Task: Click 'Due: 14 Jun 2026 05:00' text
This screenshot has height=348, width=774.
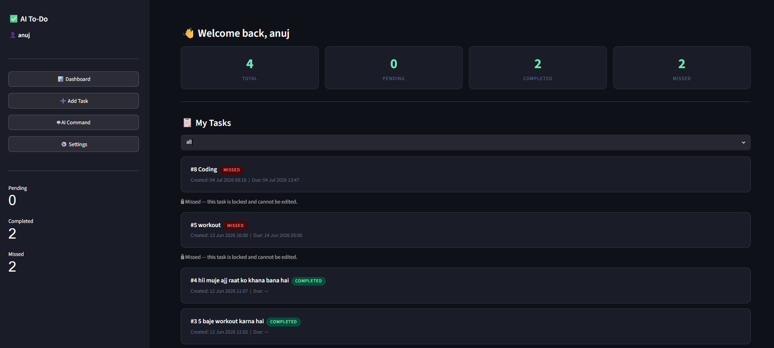Action: [x=278, y=235]
